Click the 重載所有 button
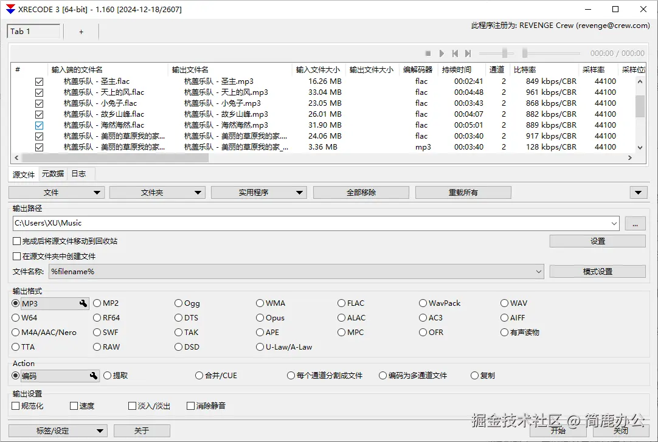658x442 pixels. [x=463, y=193]
